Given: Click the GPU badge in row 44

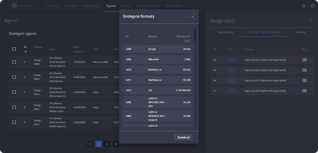Looking at the screenshot, I should pos(231,60).
